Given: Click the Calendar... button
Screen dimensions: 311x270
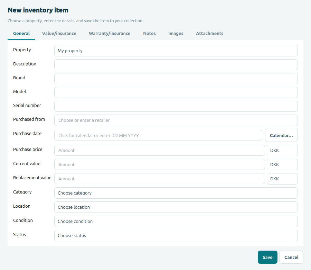Looking at the screenshot, I should click(x=281, y=135).
